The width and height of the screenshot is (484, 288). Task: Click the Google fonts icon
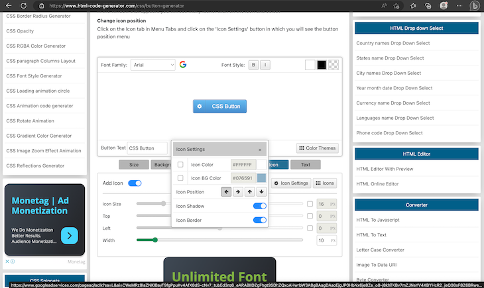(183, 65)
